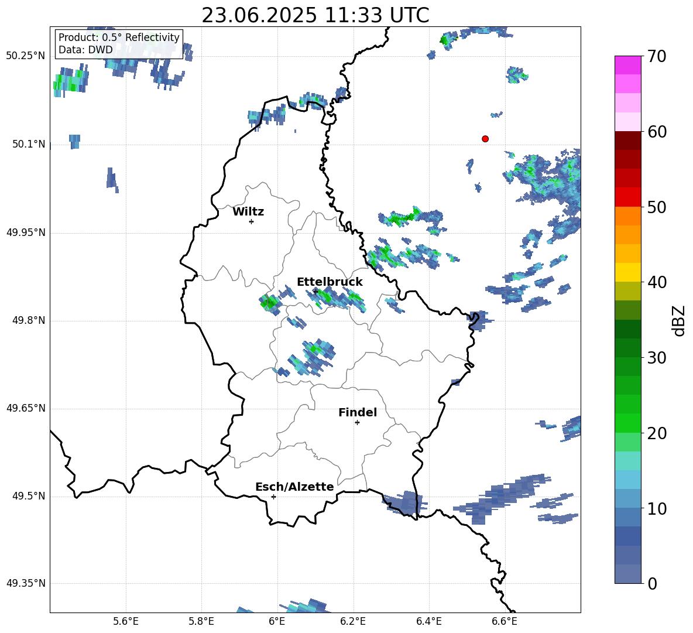The width and height of the screenshot is (693, 633).
Task: Click the 49.5°N latitude label
Action: pos(29,496)
